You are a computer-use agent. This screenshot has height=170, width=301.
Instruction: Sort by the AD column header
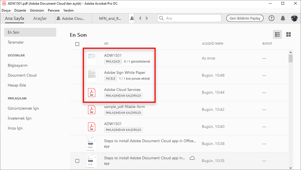click(x=106, y=44)
